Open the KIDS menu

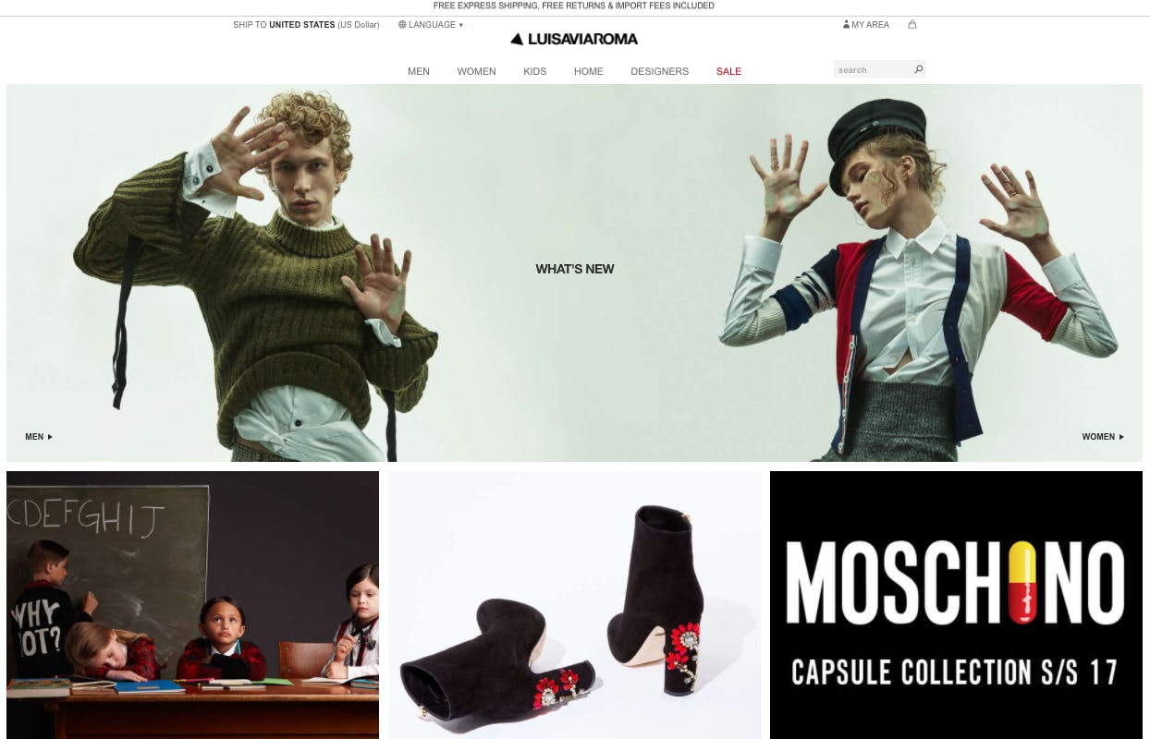coord(535,71)
